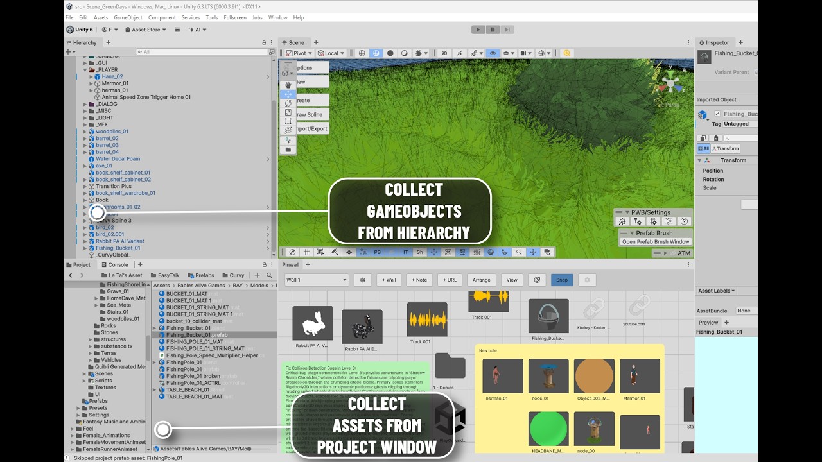
Task: Click the Pause button
Action: pos(493,30)
